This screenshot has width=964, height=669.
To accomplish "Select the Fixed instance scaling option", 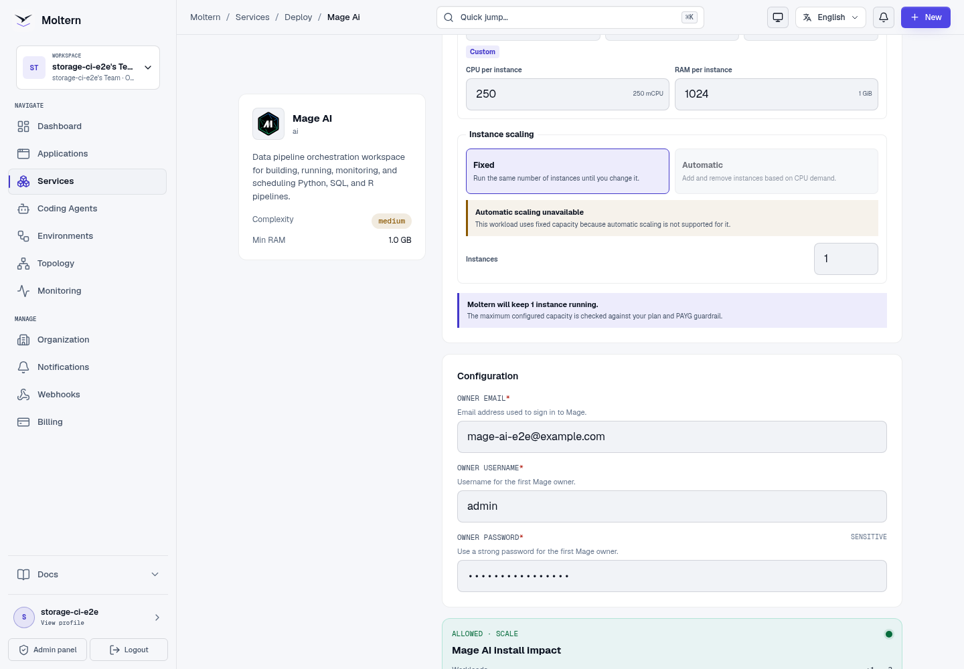I will pyautogui.click(x=568, y=171).
